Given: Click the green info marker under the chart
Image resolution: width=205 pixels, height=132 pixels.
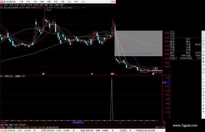Looking at the screenshot, I should click(43, 74).
